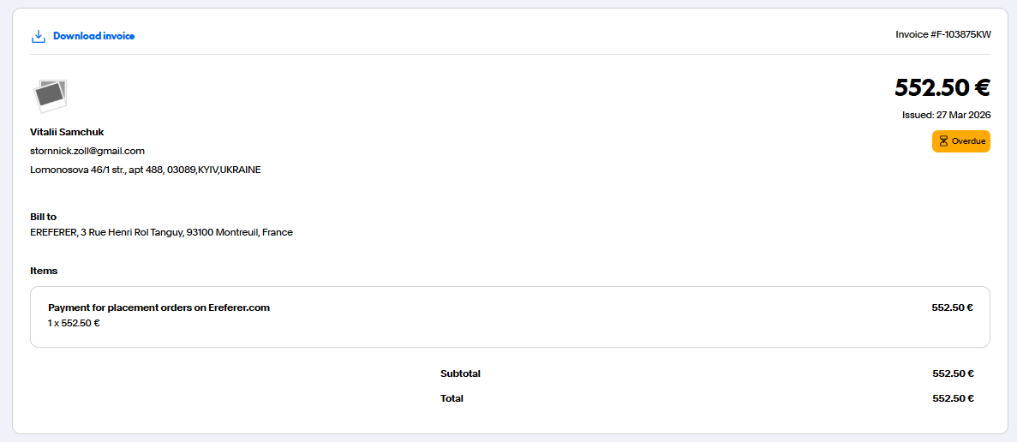The image size is (1017, 442).
Task: Click the sender's photo placeholder thumbnail
Action: pyautogui.click(x=50, y=96)
